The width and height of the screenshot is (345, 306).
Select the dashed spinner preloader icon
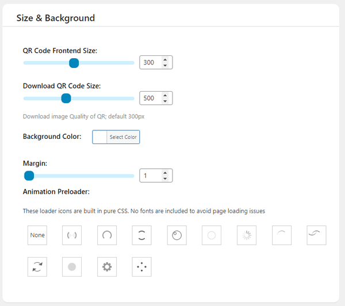tap(247, 235)
